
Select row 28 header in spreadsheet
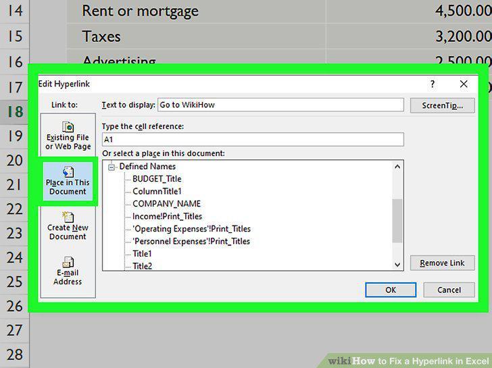[15, 354]
